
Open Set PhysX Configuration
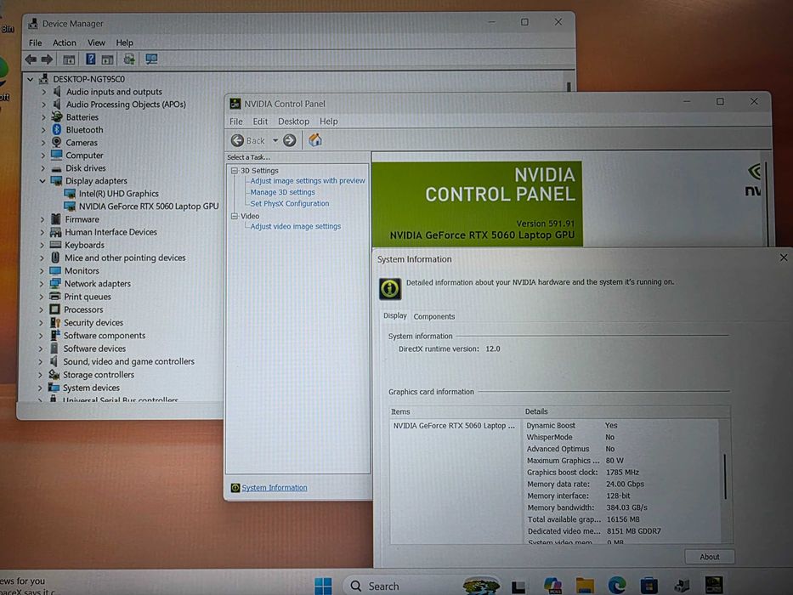coord(289,203)
